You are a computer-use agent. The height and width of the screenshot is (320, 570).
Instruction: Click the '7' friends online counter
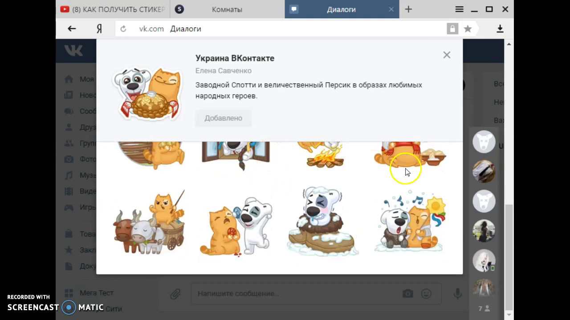[484, 308]
